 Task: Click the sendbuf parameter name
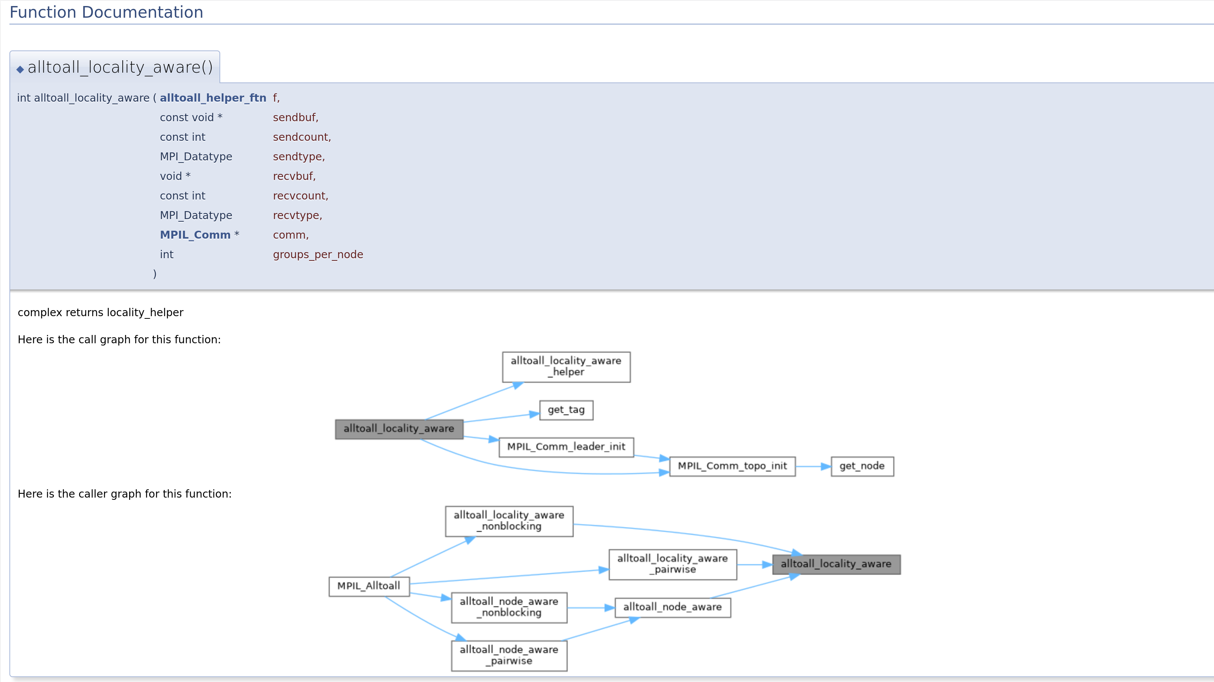click(x=296, y=117)
